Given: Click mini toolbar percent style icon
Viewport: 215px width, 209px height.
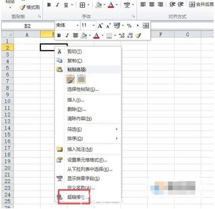Looking at the screenshot, I should coord(129,26).
